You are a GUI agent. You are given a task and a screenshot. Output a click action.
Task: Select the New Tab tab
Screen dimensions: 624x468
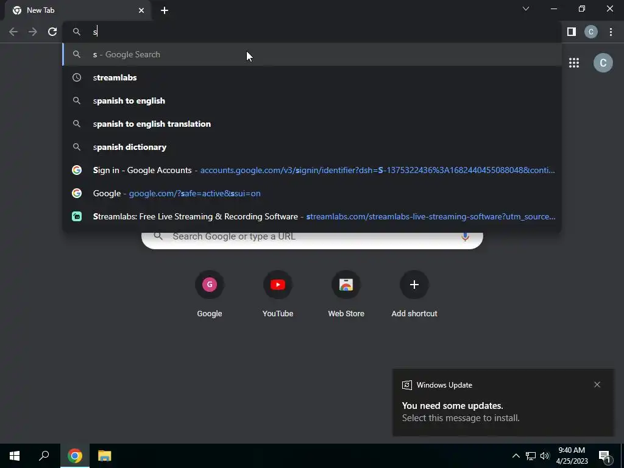pyautogui.click(x=78, y=10)
